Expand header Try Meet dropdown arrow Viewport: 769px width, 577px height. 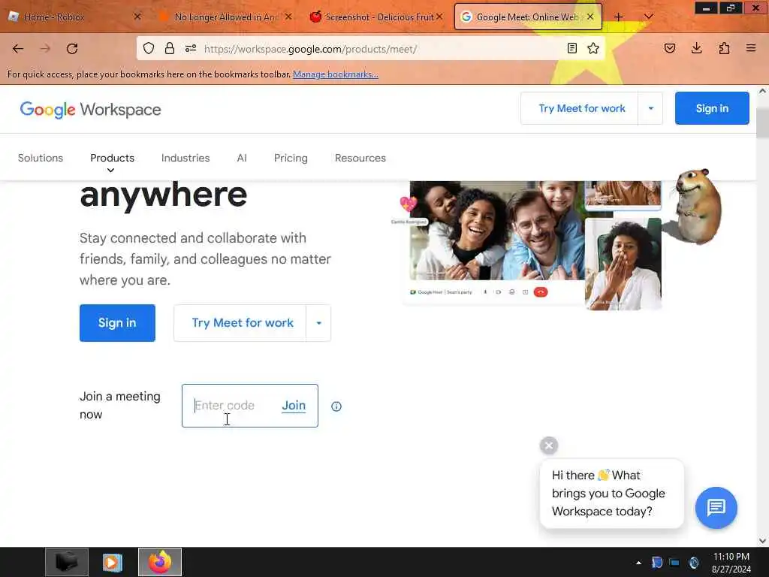[651, 108]
